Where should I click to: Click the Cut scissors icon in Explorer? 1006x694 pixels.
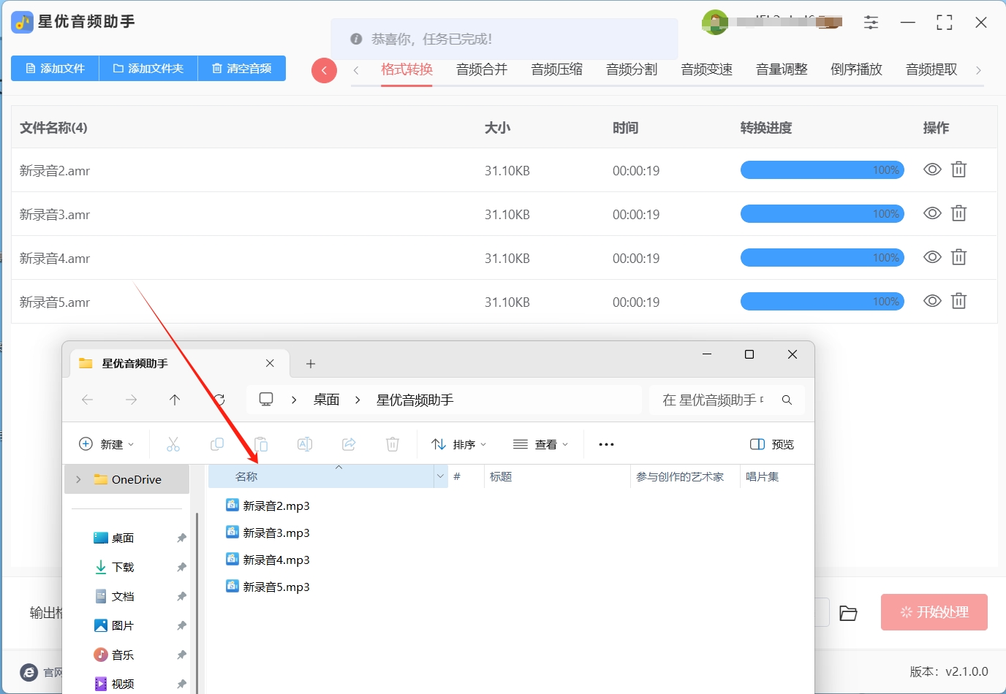(173, 444)
